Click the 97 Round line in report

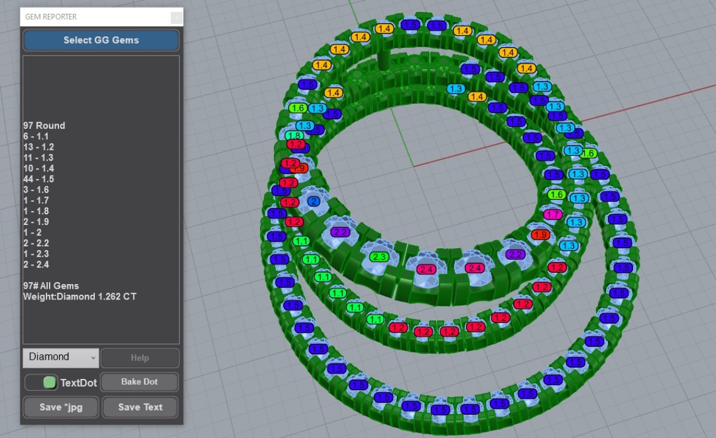point(44,125)
